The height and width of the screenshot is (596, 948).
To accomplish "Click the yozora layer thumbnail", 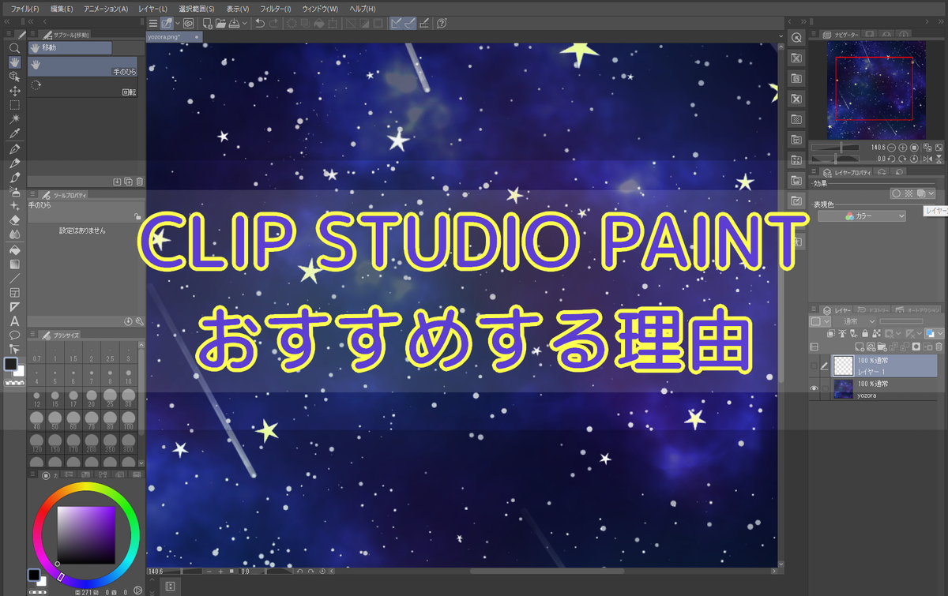I will click(x=844, y=388).
